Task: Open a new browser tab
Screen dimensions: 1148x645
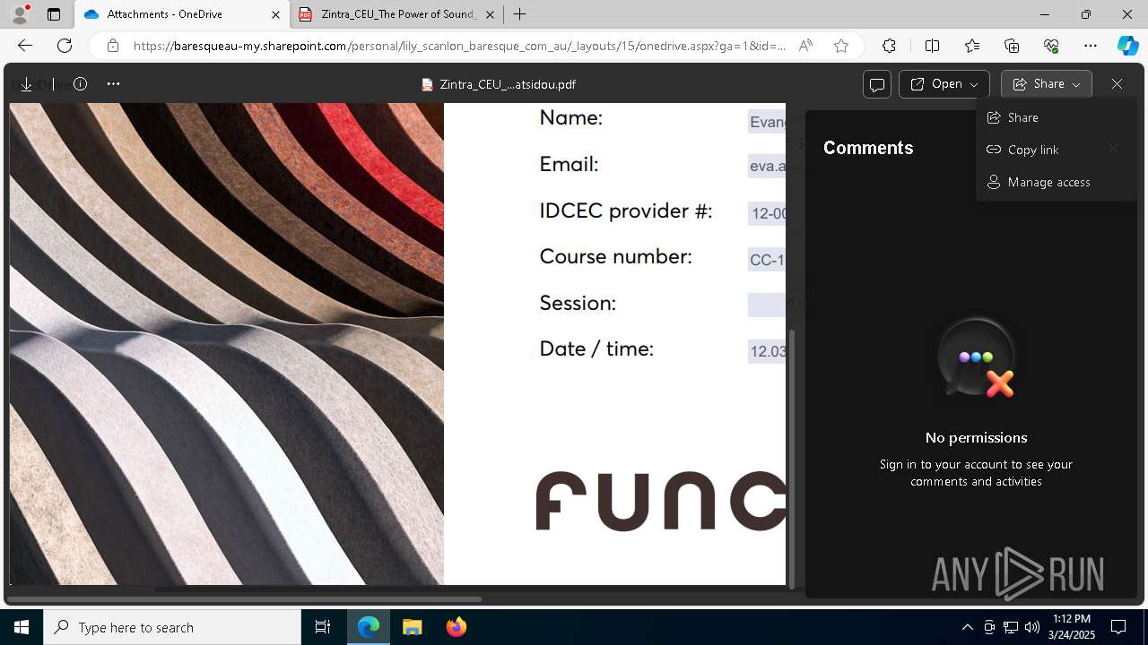Action: pos(519,14)
